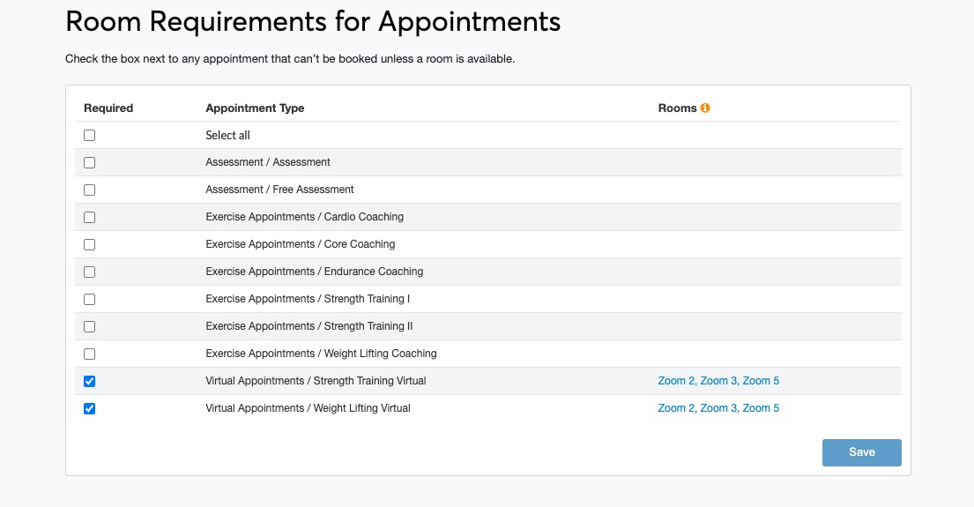This screenshot has width=974, height=507.
Task: Enable the Strength Training I checkbox
Action: pyautogui.click(x=89, y=300)
